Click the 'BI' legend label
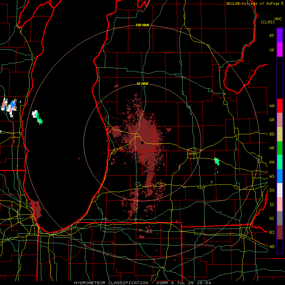 272,232
